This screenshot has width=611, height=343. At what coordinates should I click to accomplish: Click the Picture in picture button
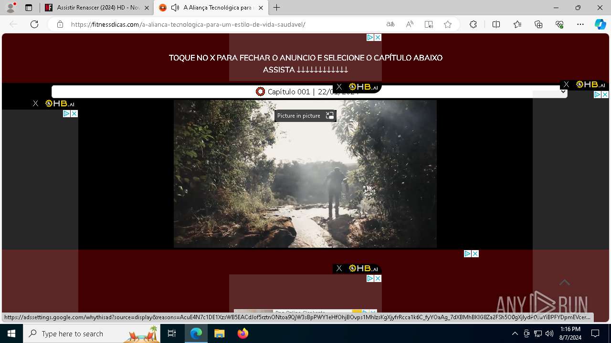coord(305,116)
